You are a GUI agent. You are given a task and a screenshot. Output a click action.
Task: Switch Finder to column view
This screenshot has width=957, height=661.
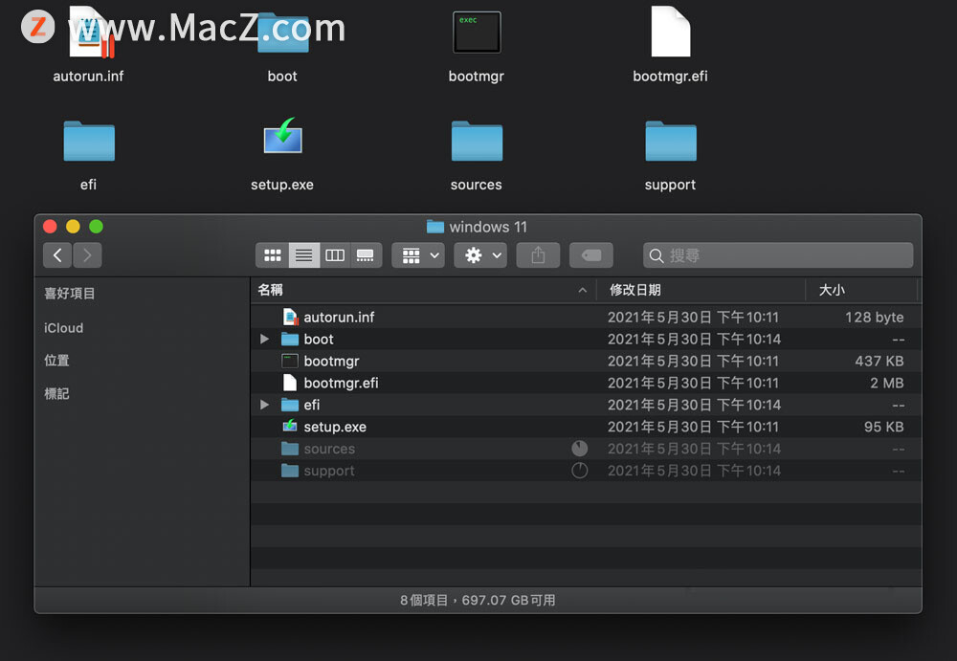(x=334, y=255)
